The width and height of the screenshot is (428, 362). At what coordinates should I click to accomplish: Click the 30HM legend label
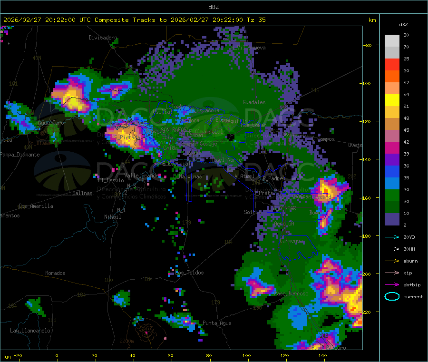(x=409, y=249)
